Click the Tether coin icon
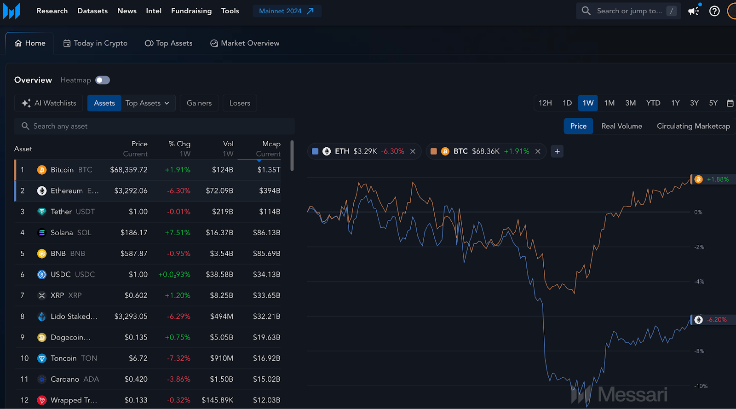736x409 pixels. tap(42, 212)
